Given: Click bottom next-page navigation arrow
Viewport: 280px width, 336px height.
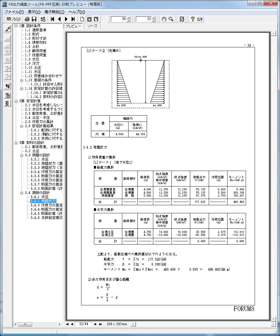Looking at the screenshot, I should click(x=95, y=324).
